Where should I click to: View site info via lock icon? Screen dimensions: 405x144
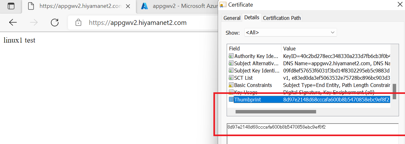[78, 23]
